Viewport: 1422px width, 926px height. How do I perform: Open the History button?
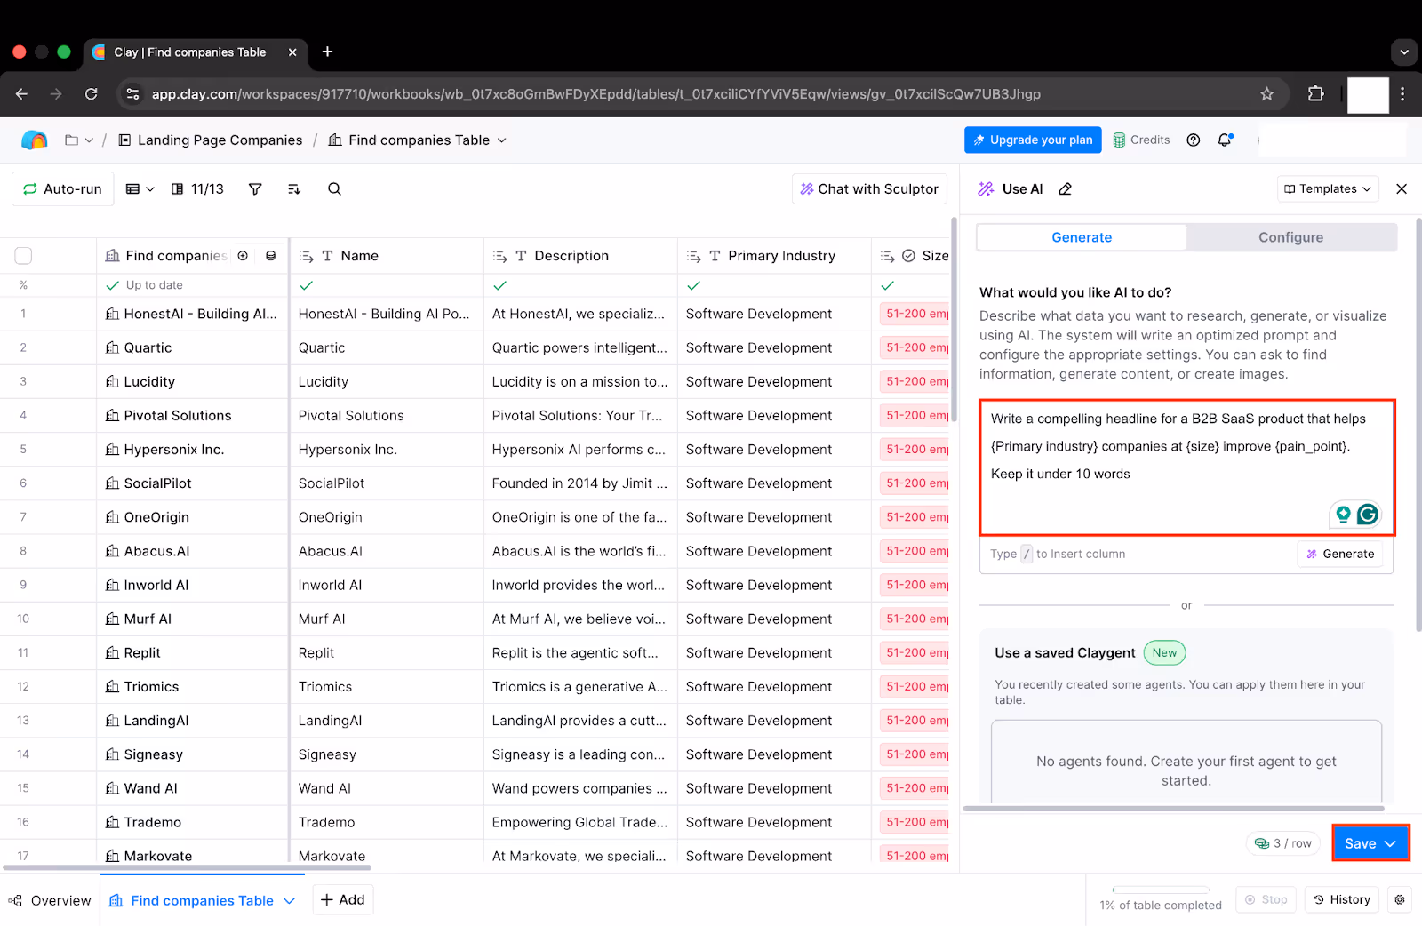pos(1342,899)
